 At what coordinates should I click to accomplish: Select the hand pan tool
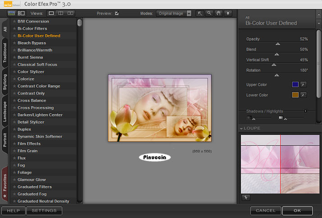click(x=218, y=13)
